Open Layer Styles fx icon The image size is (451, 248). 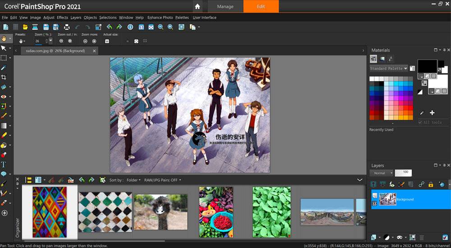pyautogui.click(x=392, y=184)
